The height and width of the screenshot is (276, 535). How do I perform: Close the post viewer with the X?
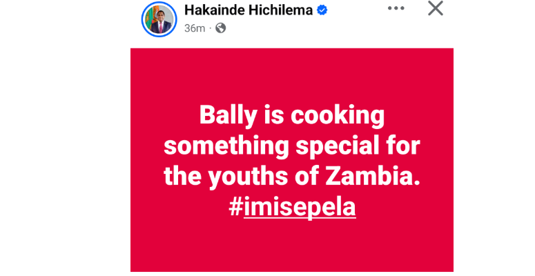pyautogui.click(x=436, y=8)
